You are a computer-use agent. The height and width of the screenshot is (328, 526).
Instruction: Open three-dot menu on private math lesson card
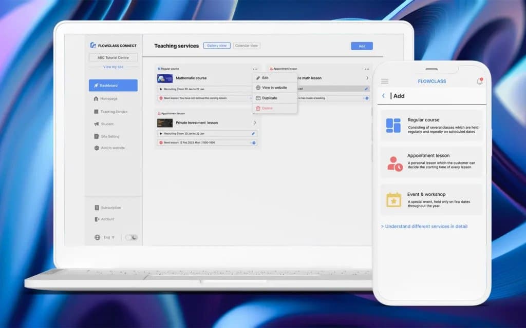click(367, 69)
